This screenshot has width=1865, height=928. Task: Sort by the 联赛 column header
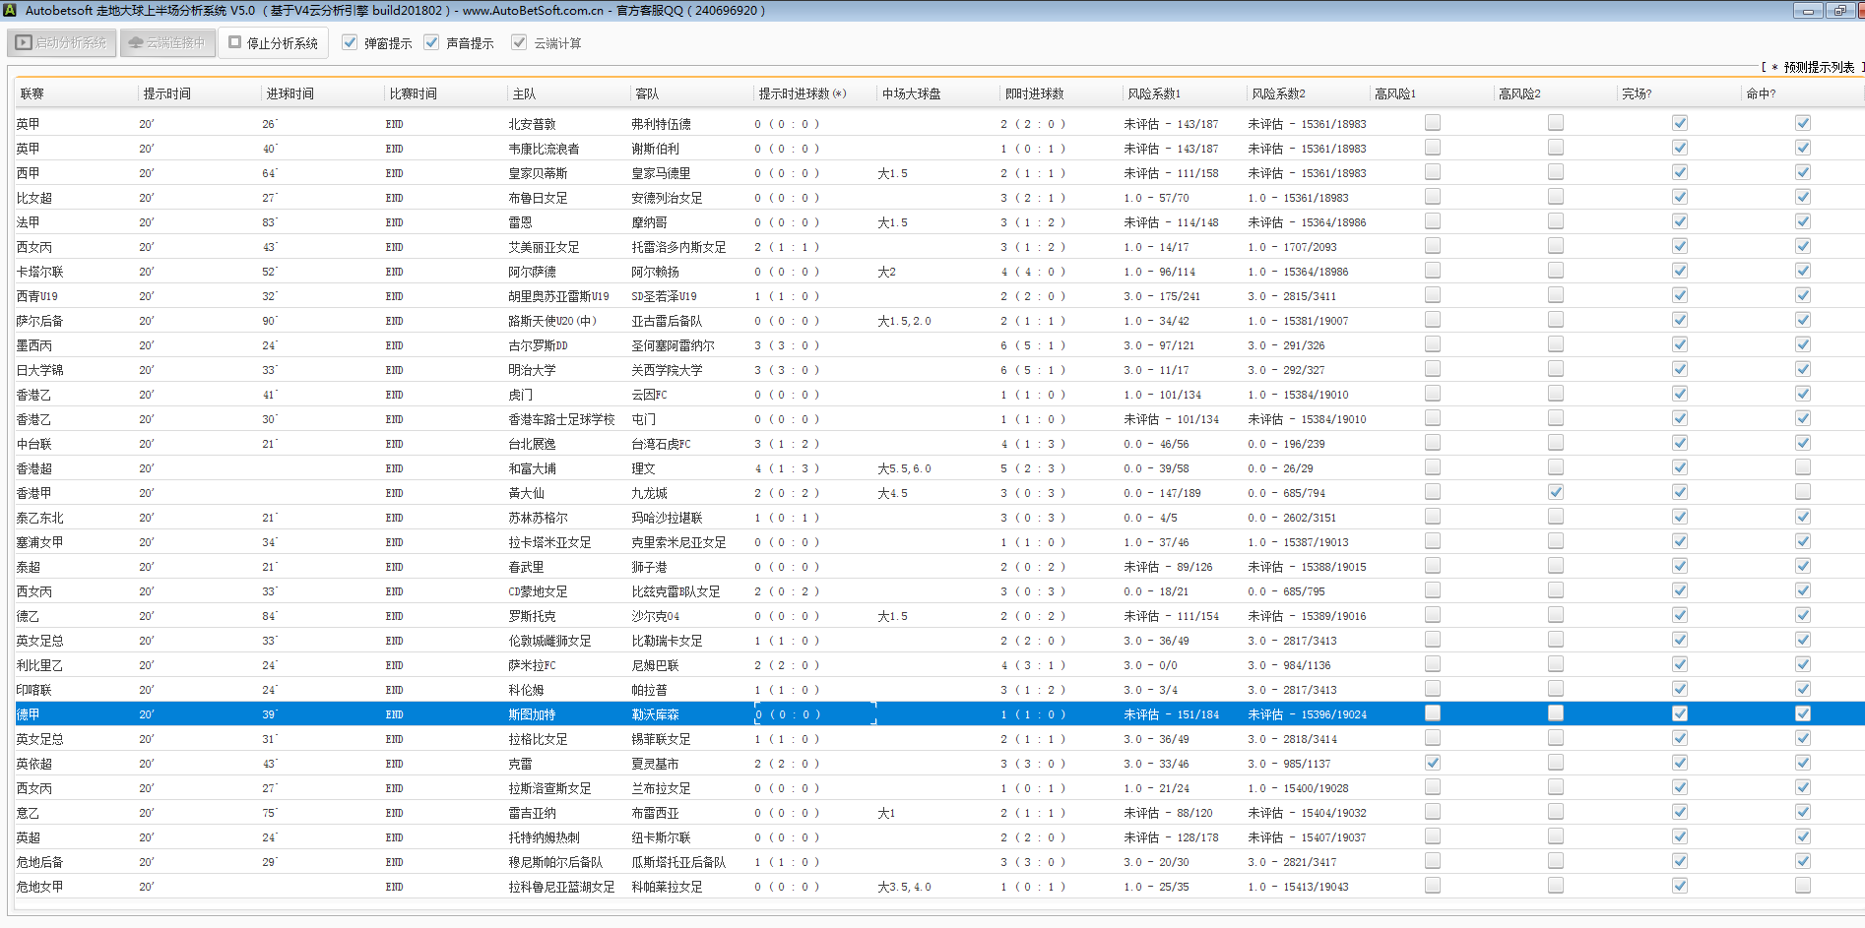point(32,93)
